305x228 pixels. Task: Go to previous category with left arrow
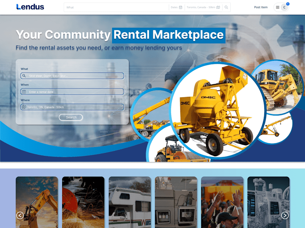[20, 215]
